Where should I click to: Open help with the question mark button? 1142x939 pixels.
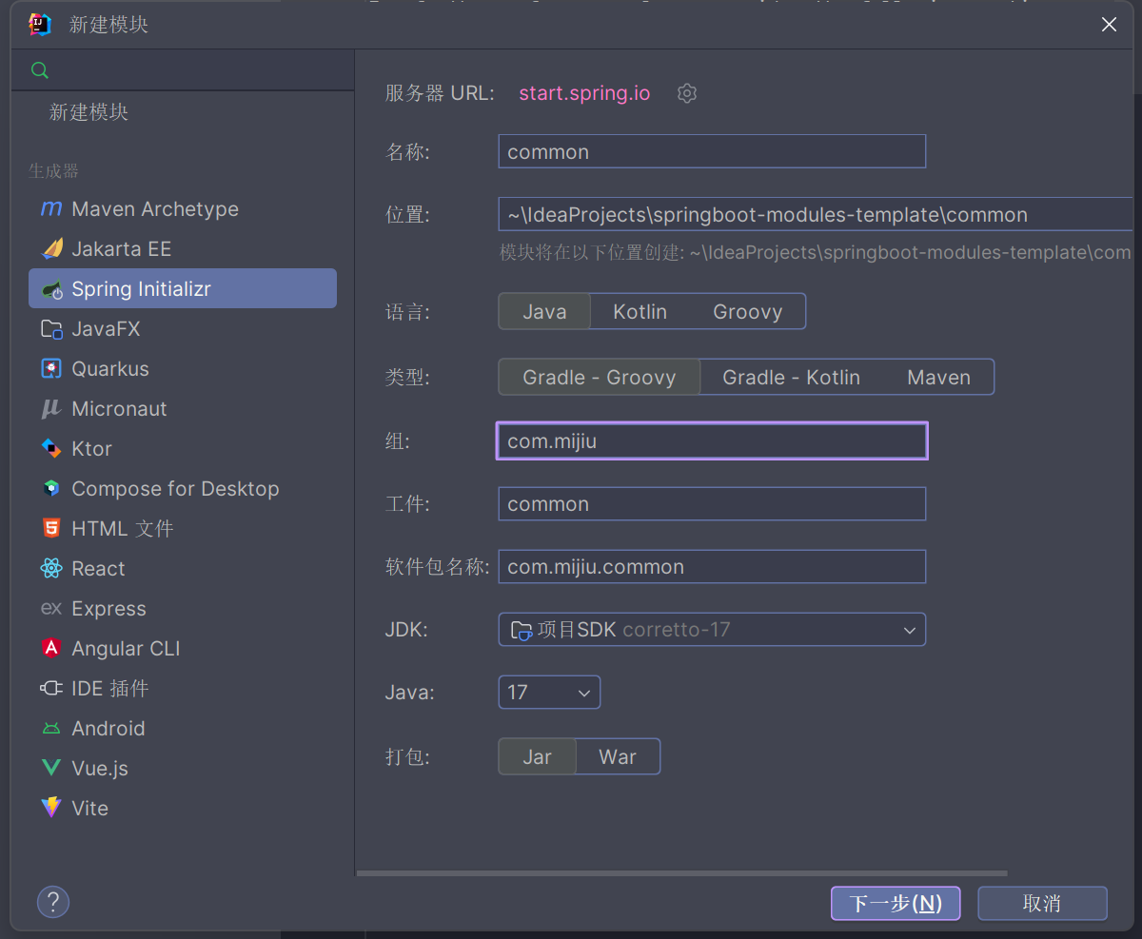pos(53,902)
